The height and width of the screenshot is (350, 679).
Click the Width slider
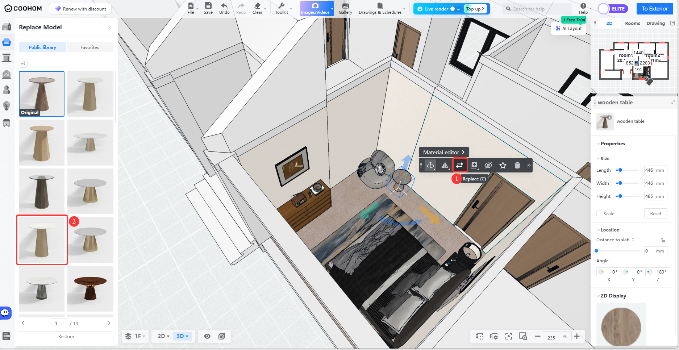coord(627,183)
